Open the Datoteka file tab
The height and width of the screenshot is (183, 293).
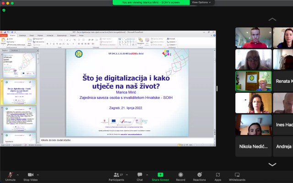(4, 35)
